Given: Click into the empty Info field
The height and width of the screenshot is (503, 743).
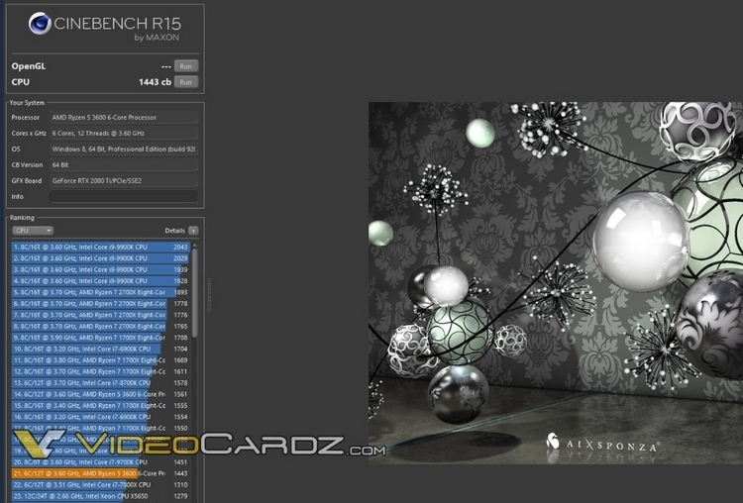Looking at the screenshot, I should click(124, 197).
